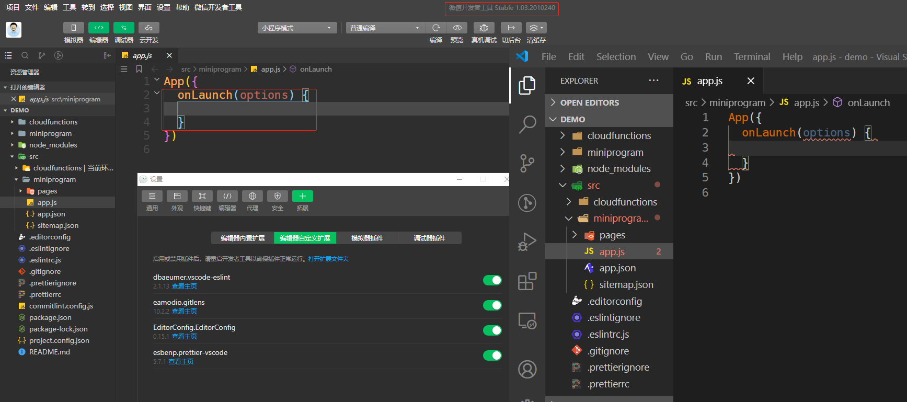The image size is (907, 402).
Task: Collapse the WeChat DevTools sidebar panel icon
Action: [x=107, y=55]
